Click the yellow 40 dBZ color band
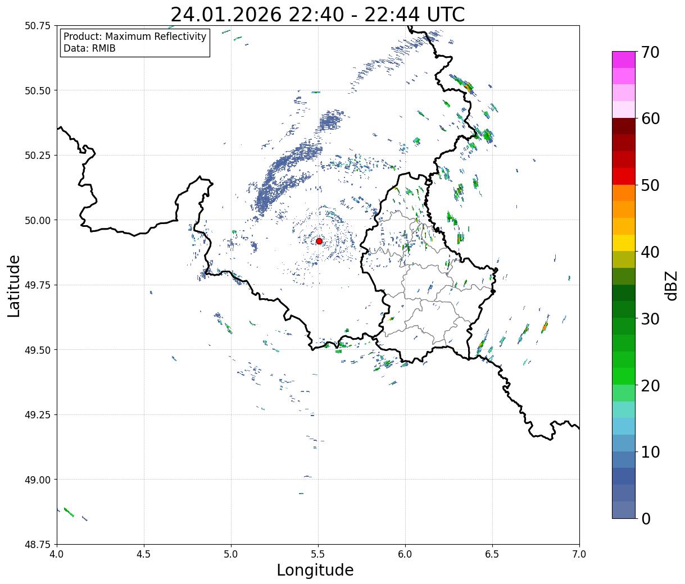The image size is (685, 584). pyautogui.click(x=624, y=243)
